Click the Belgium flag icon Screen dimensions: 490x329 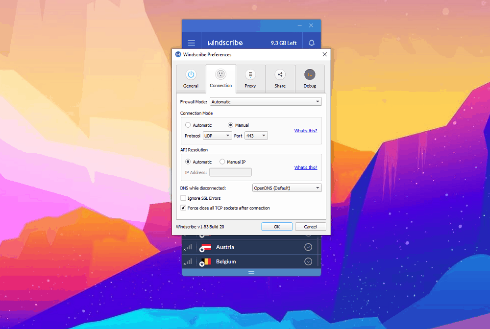206,262
